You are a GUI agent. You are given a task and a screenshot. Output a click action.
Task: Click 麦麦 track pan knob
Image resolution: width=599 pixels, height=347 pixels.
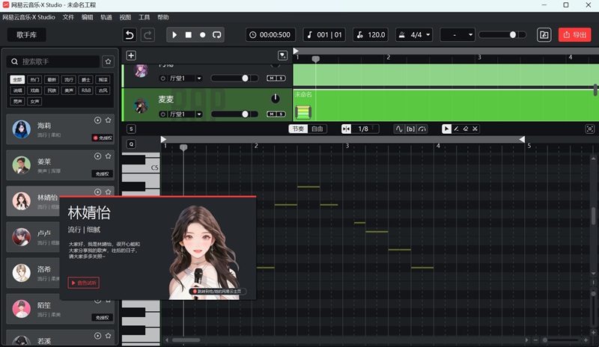click(x=275, y=99)
